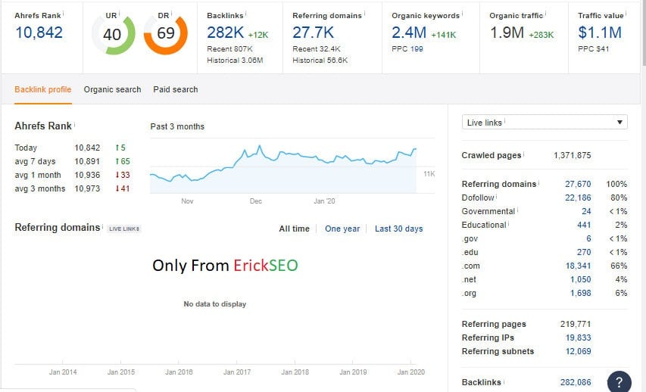Open the 282K backlinks count link
The height and width of the screenshot is (392, 646).
click(225, 33)
